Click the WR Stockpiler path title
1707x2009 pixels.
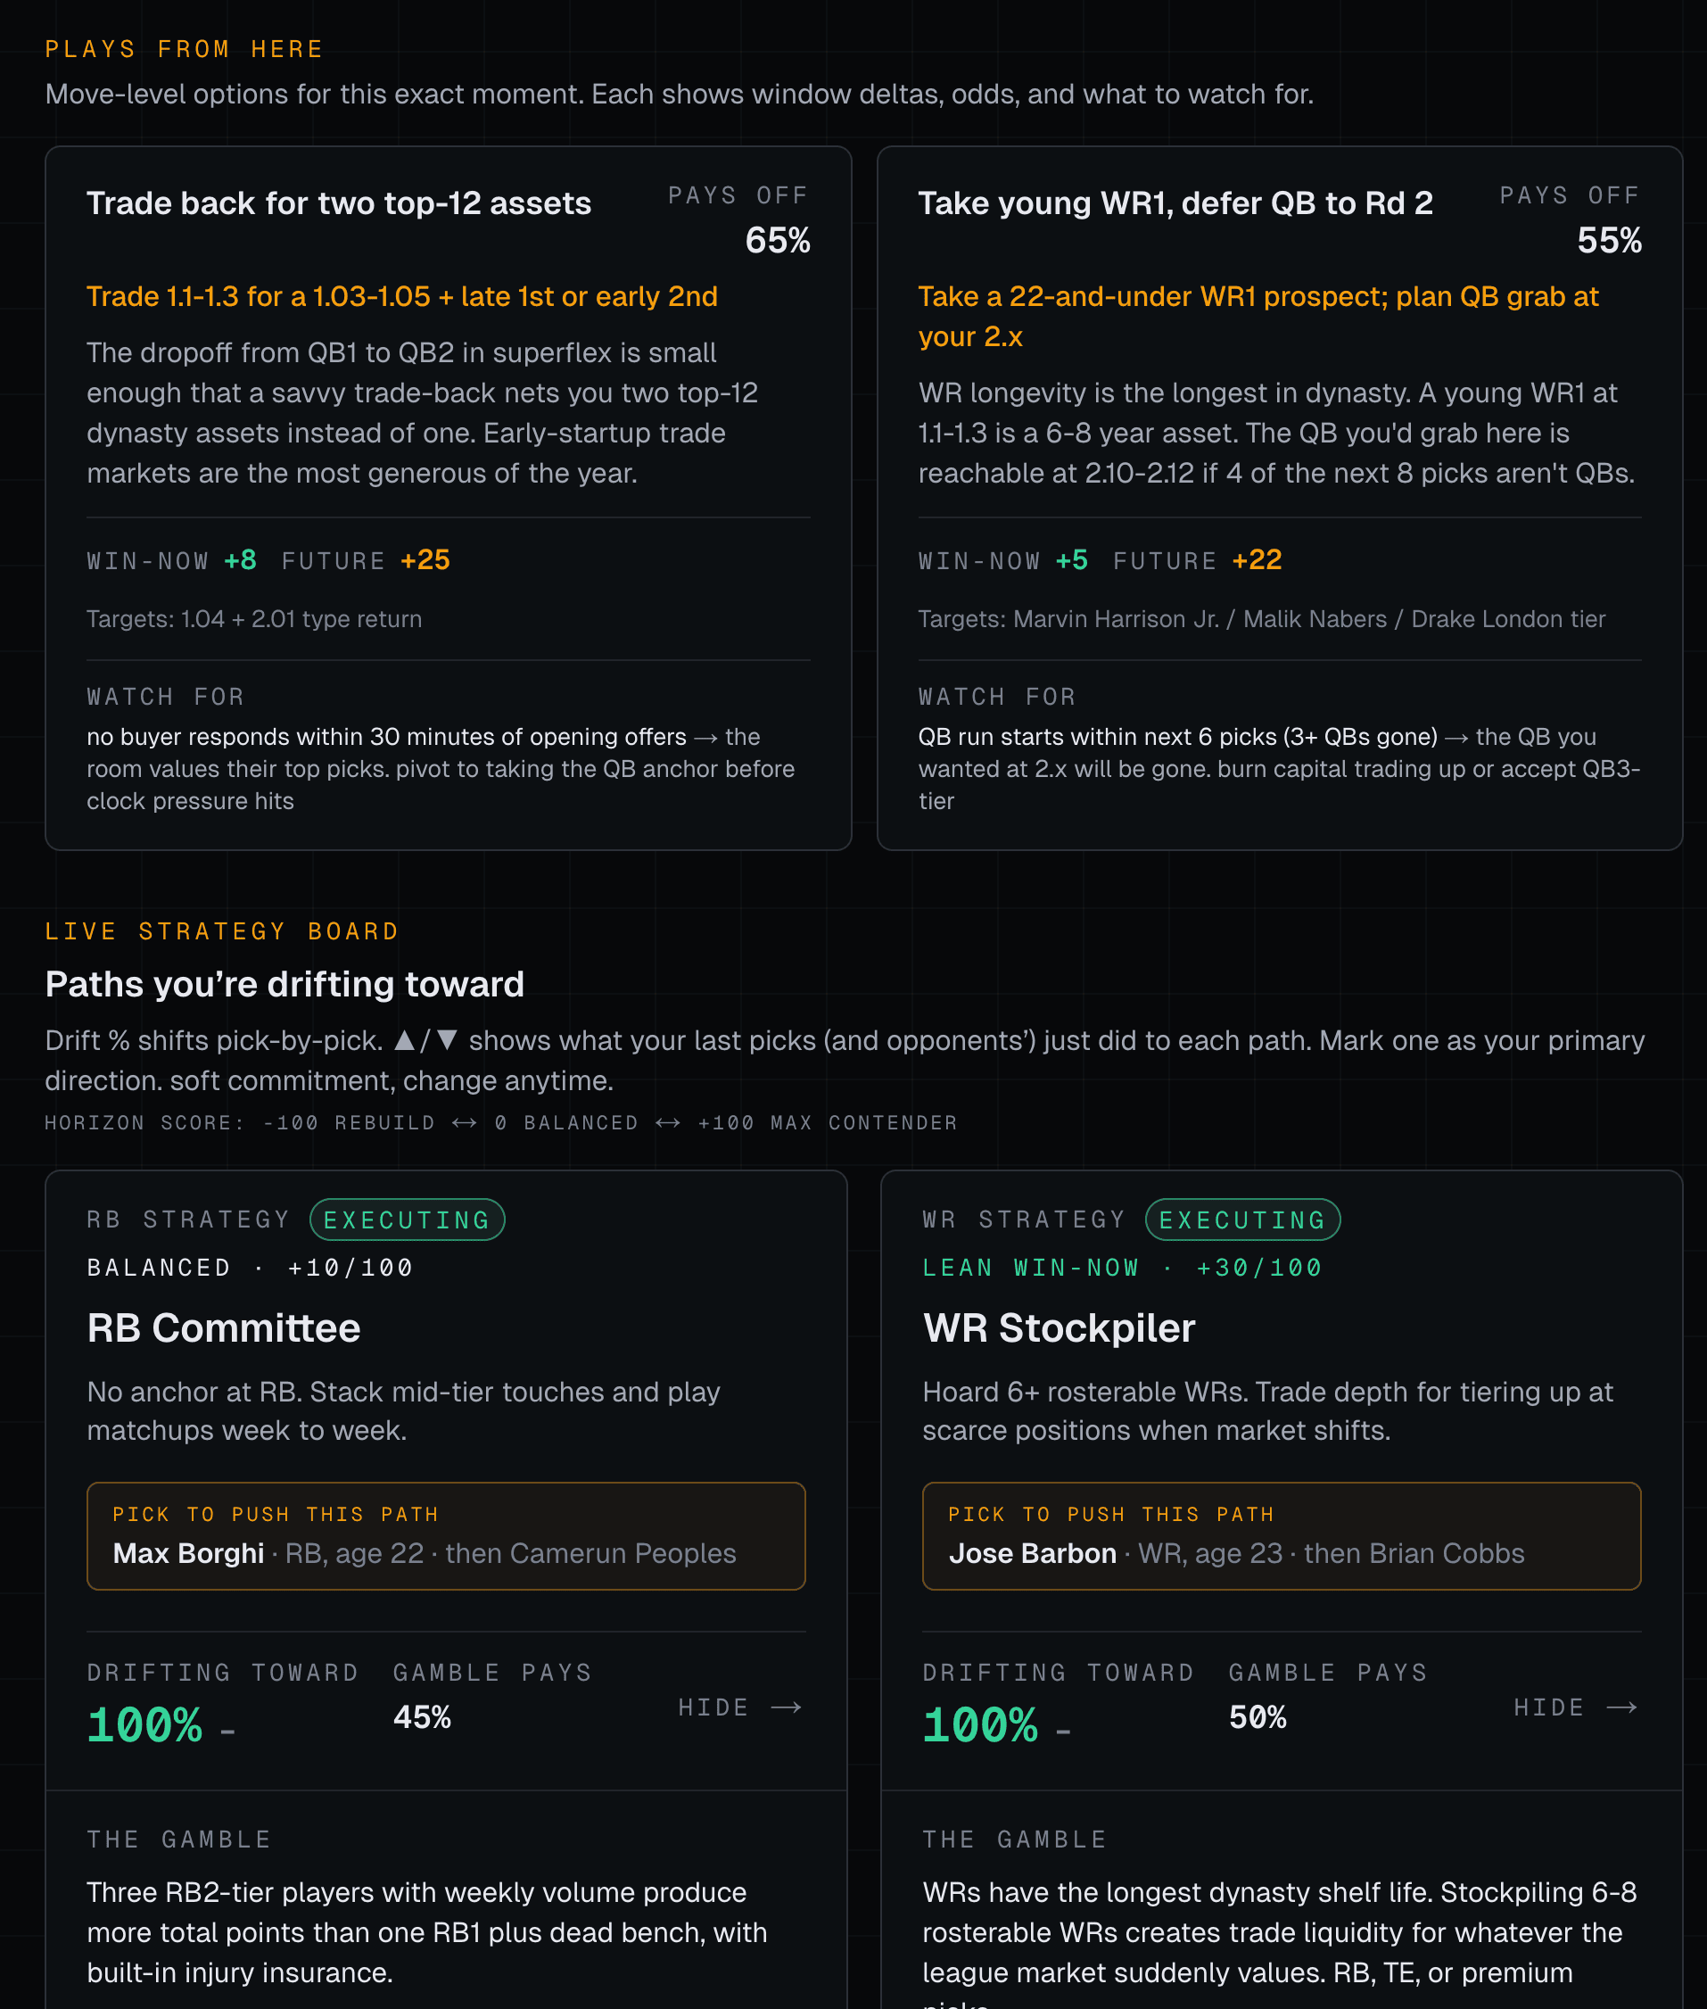point(1059,1327)
